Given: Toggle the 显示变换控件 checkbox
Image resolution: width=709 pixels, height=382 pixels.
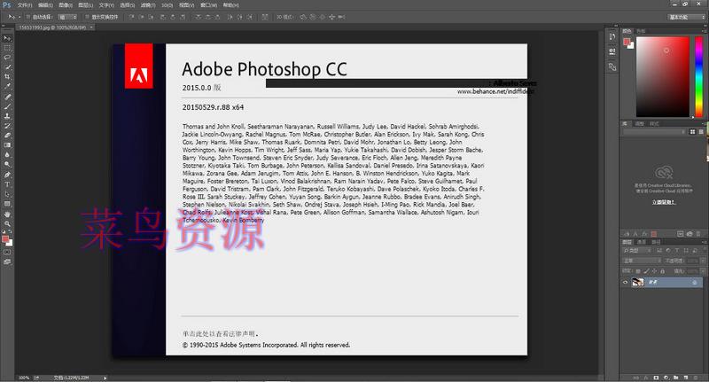Looking at the screenshot, I should tap(87, 17).
